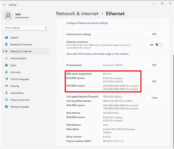Screen dimensions: 174x149
Task: Open Personalization via paintbrush icon
Action: pos(6,58)
